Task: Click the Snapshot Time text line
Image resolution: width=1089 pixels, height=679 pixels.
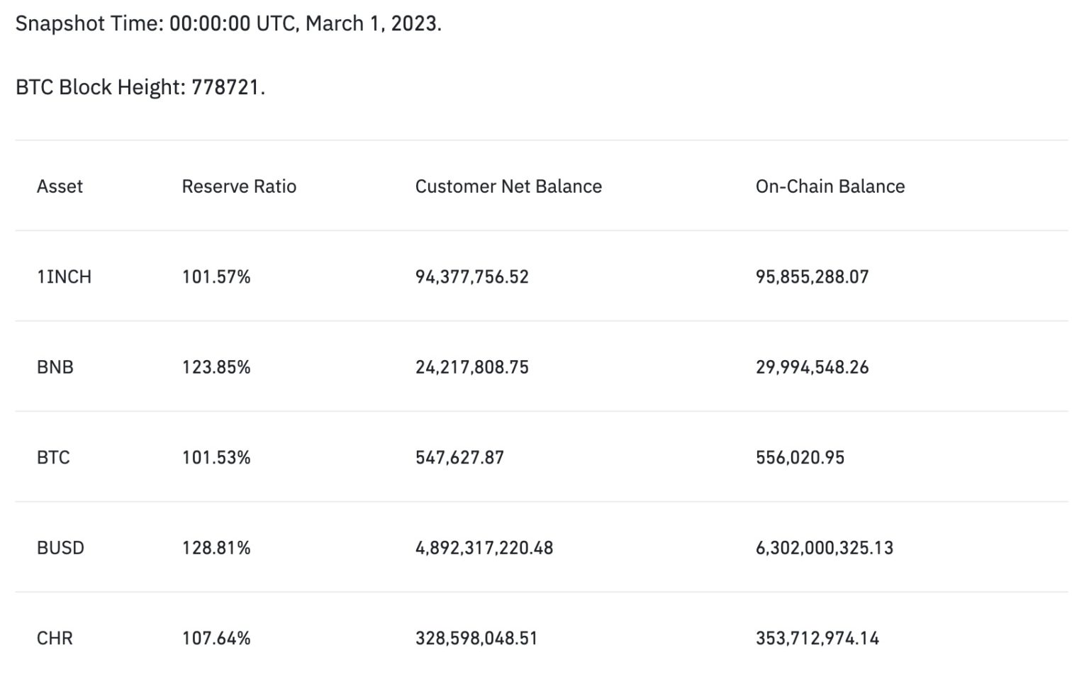Action: 228,23
